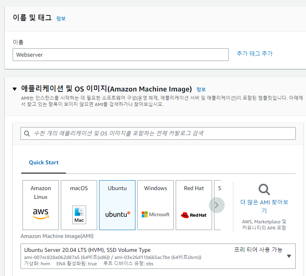Select the Red Hat AMI card

[194, 205]
